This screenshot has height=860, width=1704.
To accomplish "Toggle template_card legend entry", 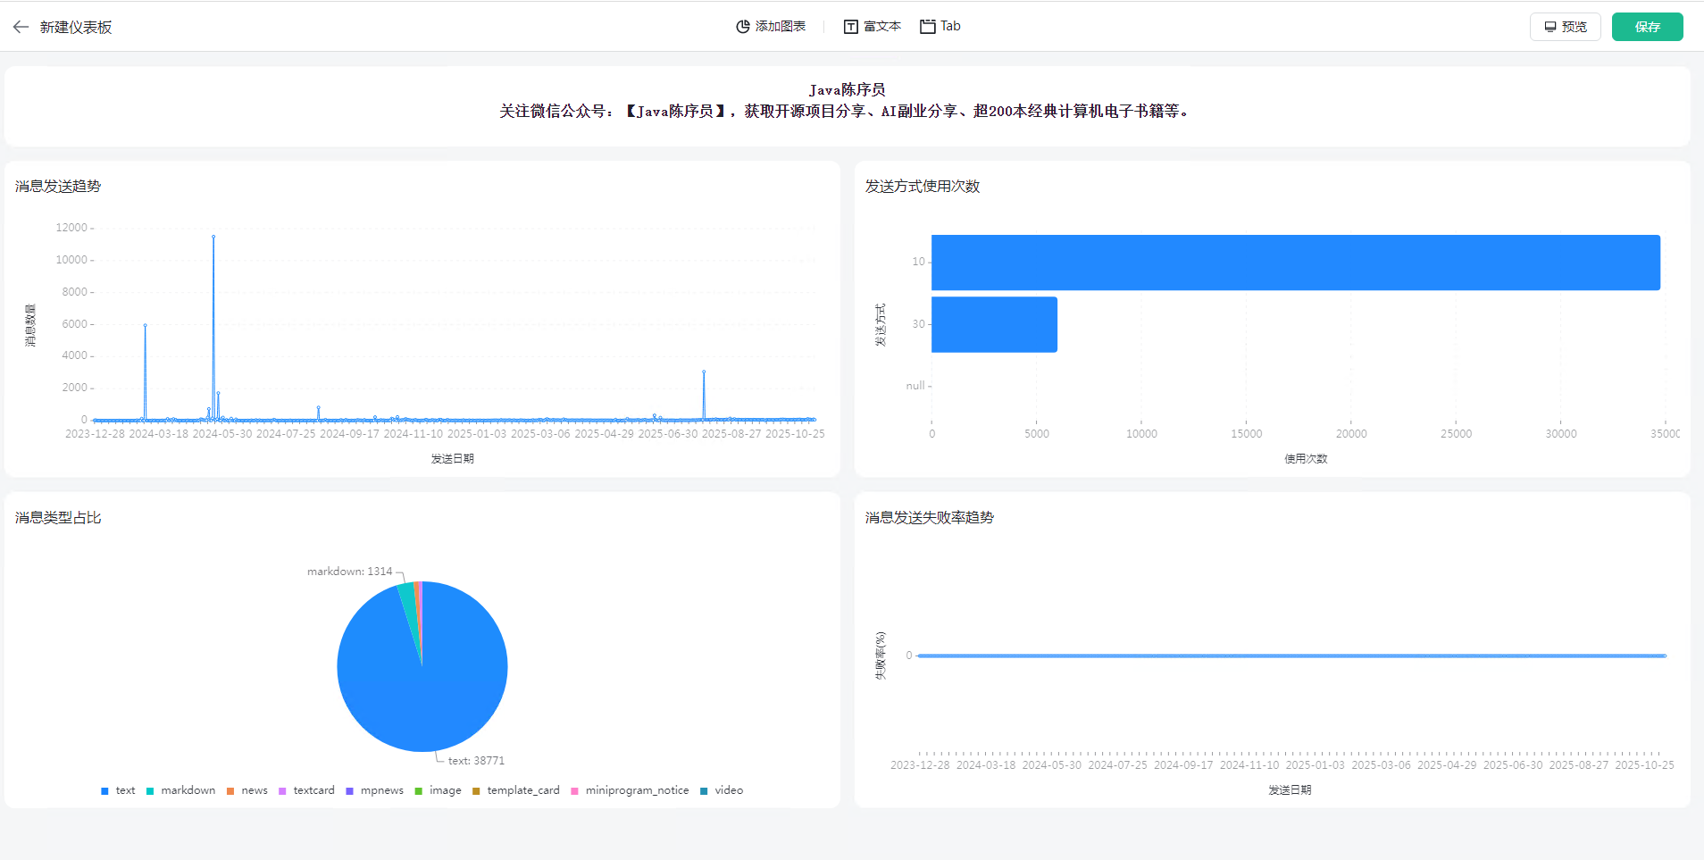I will (515, 790).
